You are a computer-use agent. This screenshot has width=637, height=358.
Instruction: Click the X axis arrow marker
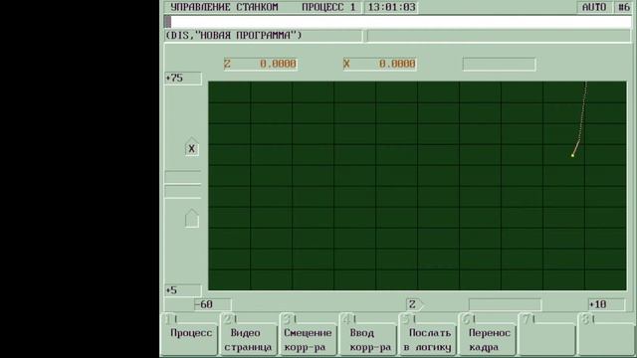[x=192, y=147]
